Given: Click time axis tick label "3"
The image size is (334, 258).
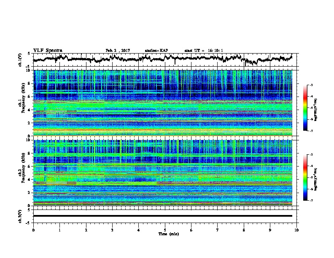Looking at the screenshot, I should (x=112, y=230).
